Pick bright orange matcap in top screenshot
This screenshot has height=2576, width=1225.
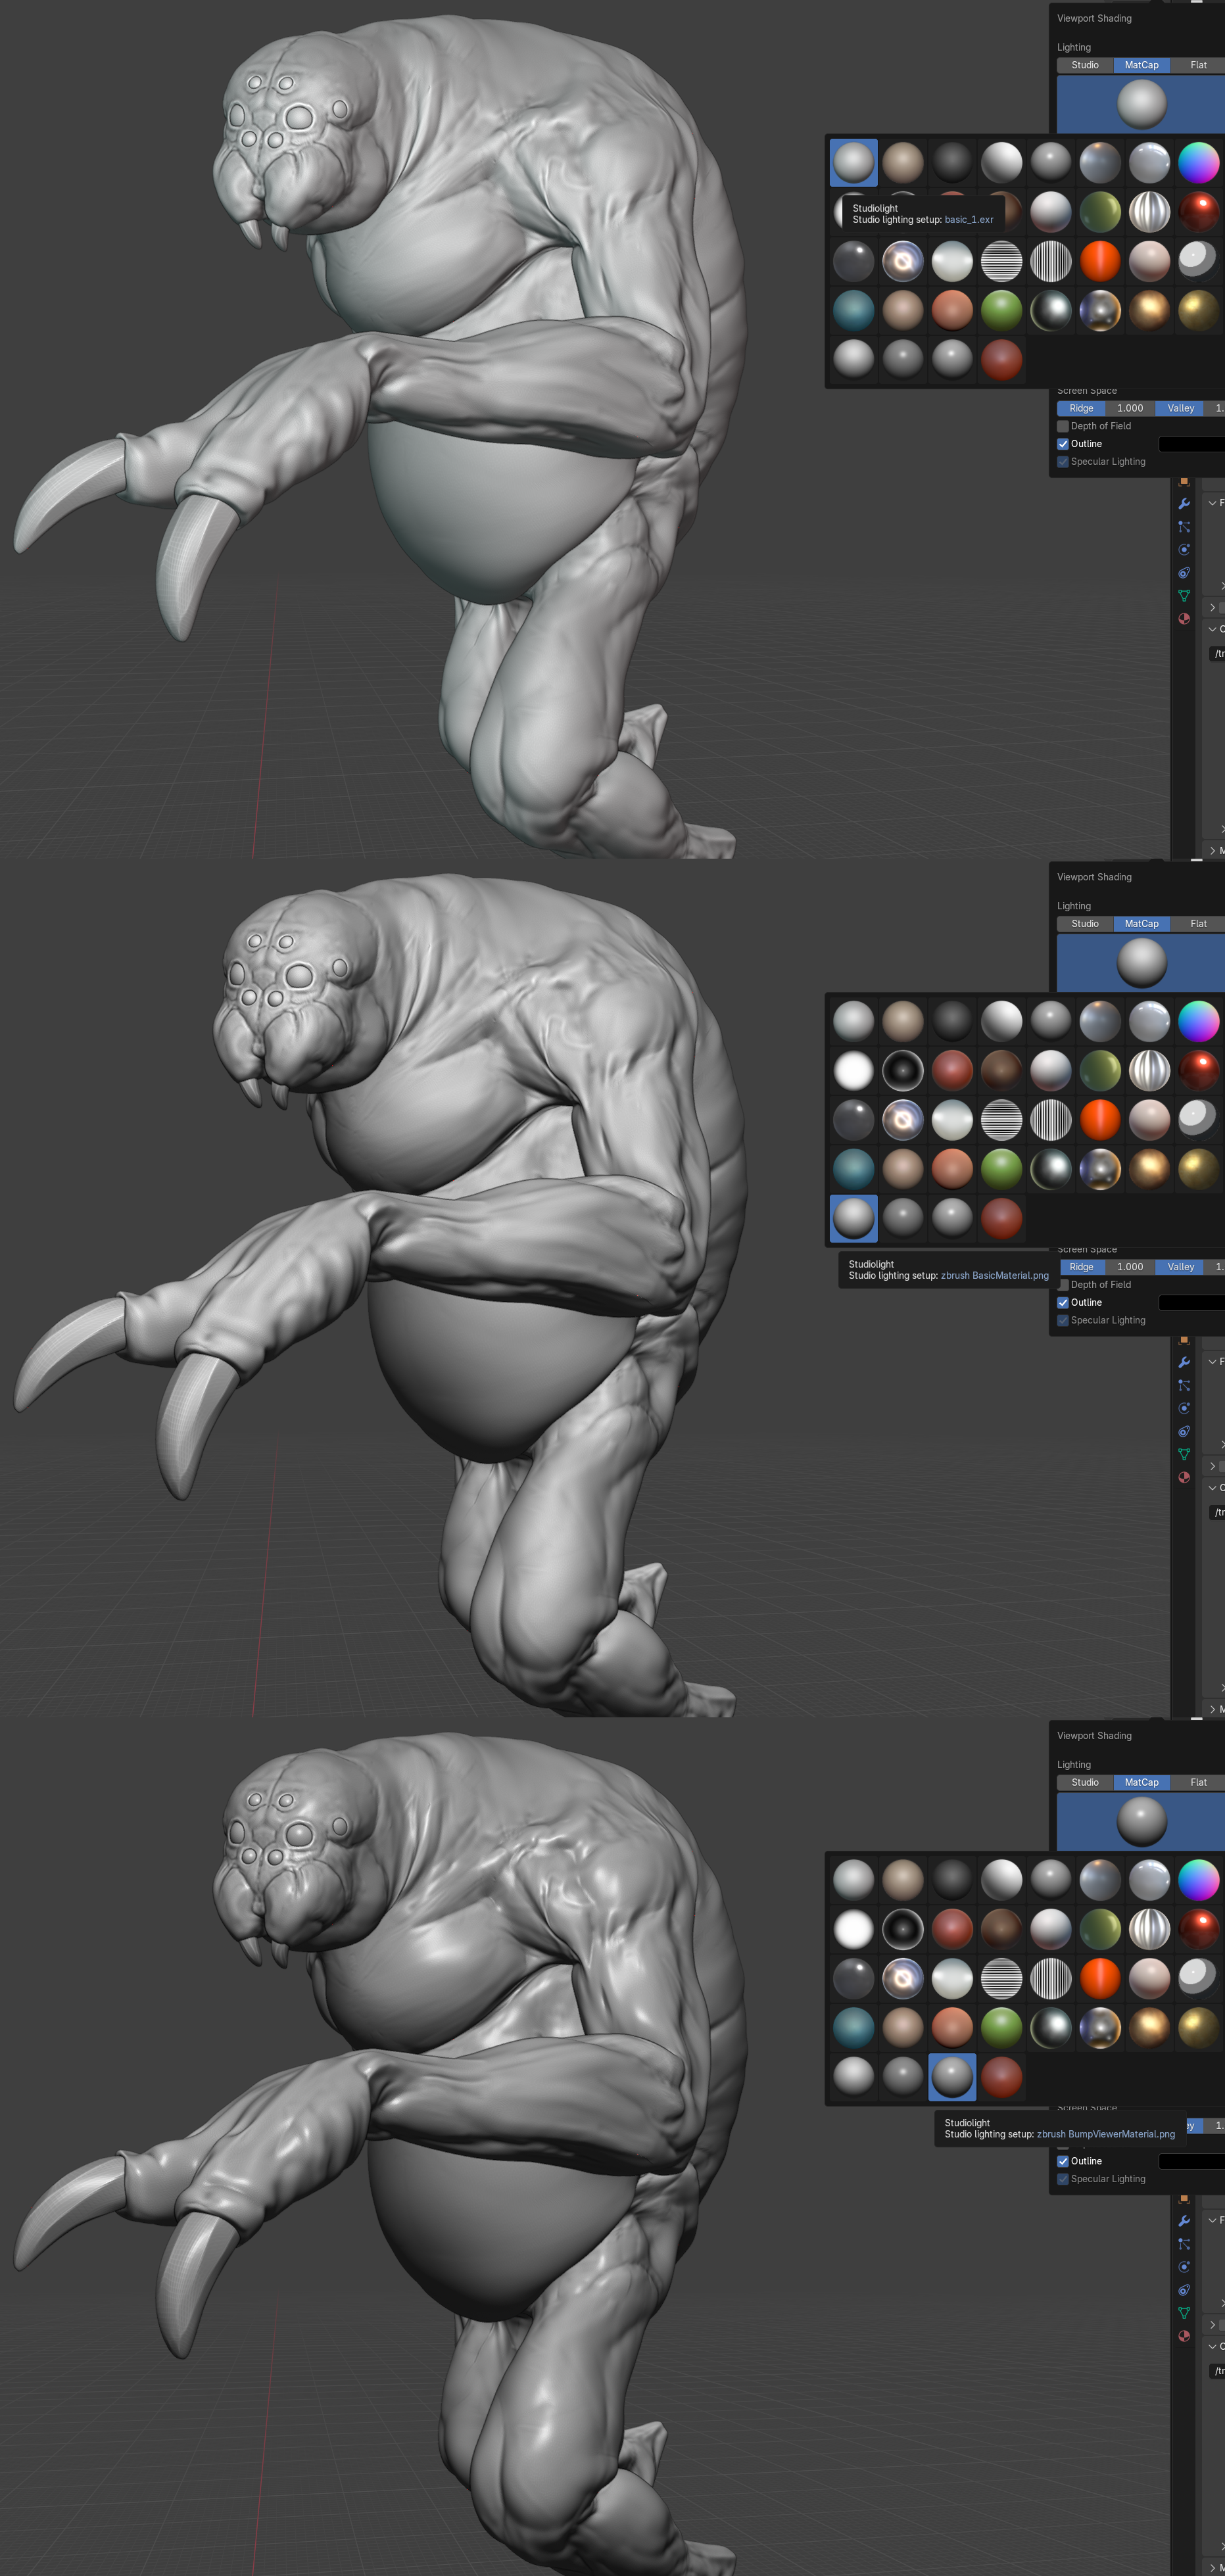click(1100, 262)
